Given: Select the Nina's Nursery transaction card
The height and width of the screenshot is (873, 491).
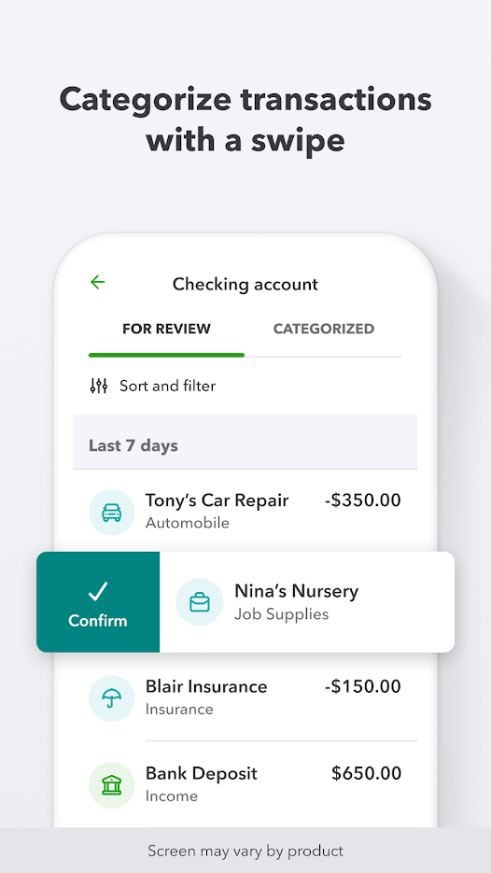Looking at the screenshot, I should tap(307, 602).
